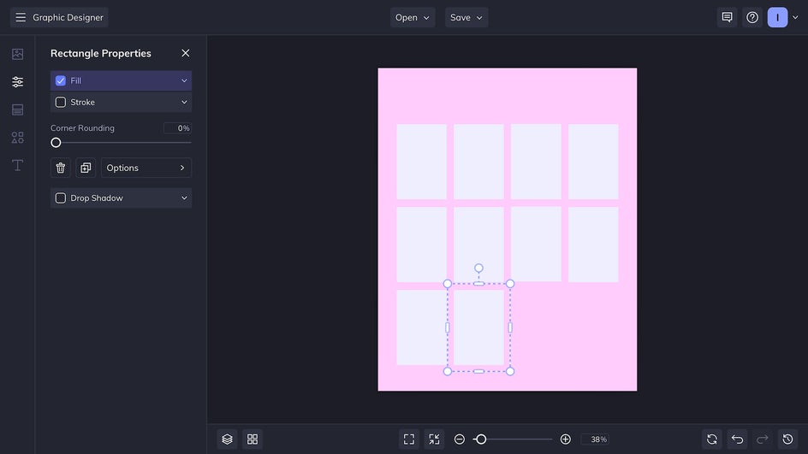Select the Text tool sidebar icon
Screen dimensions: 808x454
(x=17, y=165)
